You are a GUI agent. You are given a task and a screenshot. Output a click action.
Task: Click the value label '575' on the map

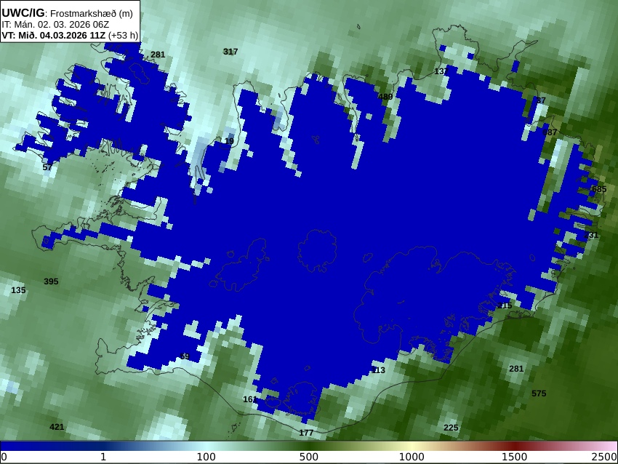coord(539,393)
